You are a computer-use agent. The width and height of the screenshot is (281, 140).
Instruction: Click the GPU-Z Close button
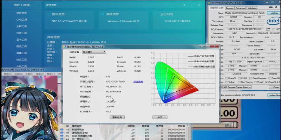[276, 87]
